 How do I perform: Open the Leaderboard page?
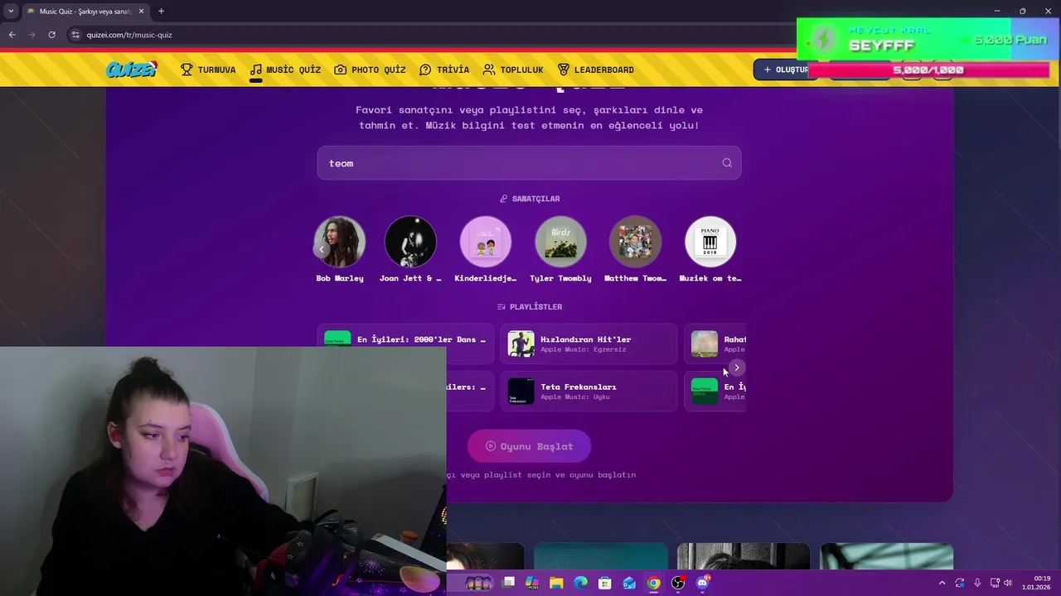click(x=595, y=70)
